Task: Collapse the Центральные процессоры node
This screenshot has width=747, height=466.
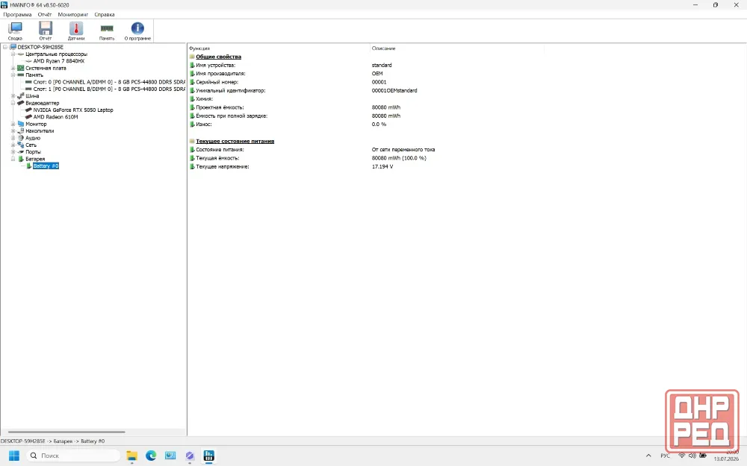Action: (x=13, y=54)
